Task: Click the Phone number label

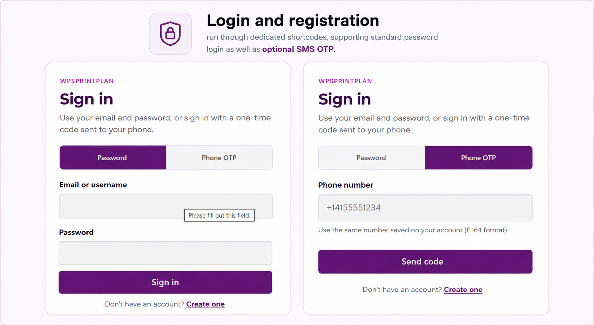Action: 346,185
